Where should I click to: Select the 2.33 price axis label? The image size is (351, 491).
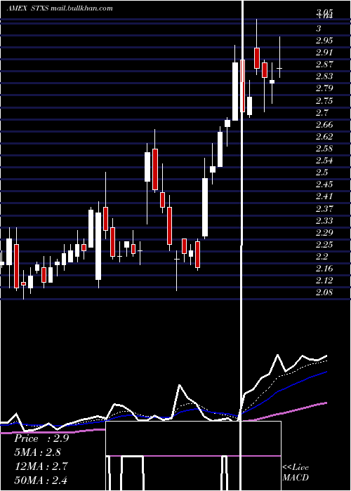(x=324, y=221)
